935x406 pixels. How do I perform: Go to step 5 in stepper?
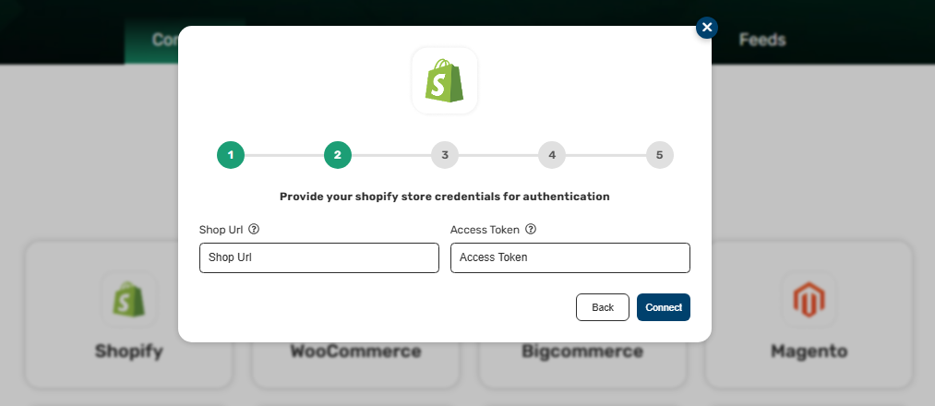point(660,155)
